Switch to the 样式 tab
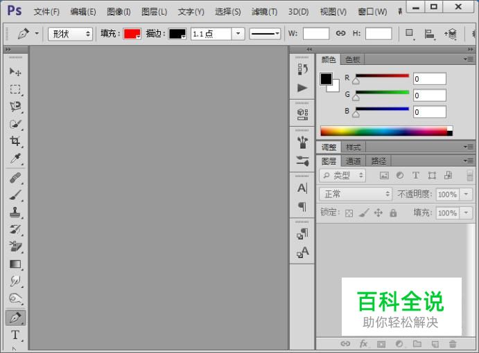 [354, 147]
